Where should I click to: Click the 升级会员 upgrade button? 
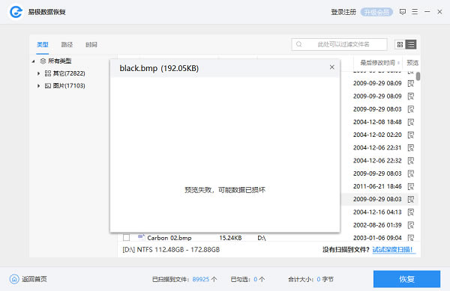tap(376, 12)
